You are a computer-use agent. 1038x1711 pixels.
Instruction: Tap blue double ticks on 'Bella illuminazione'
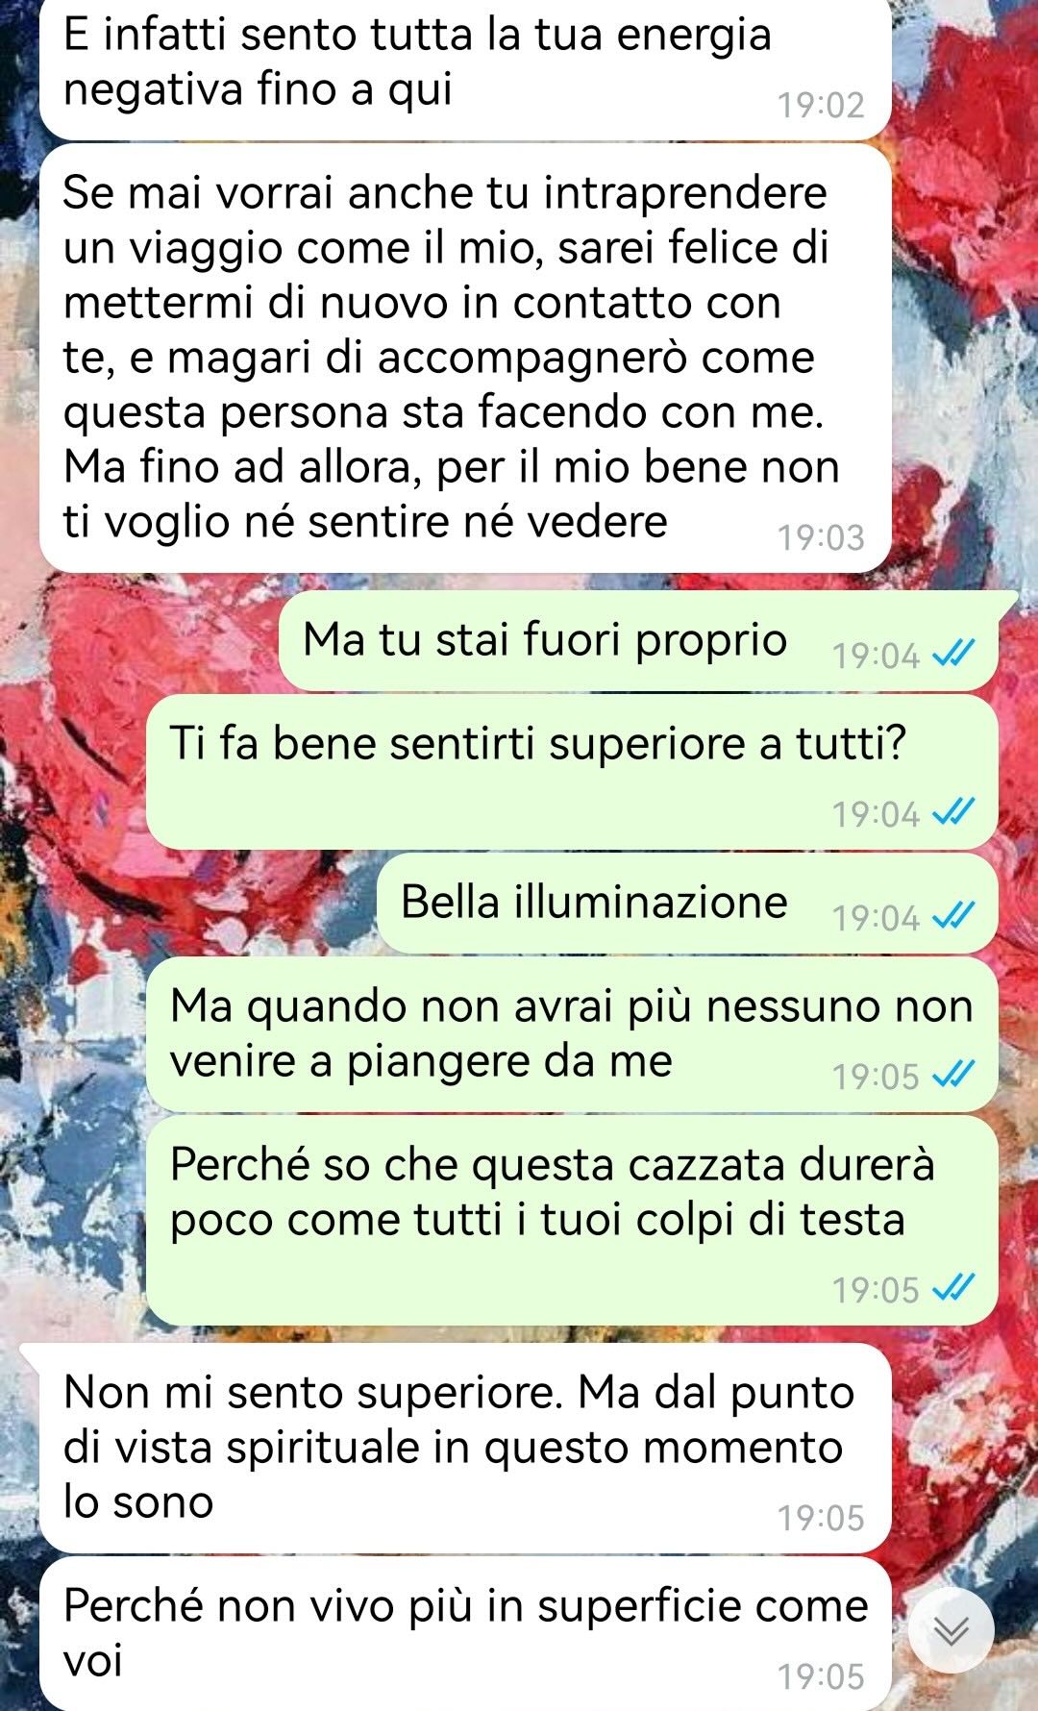(x=953, y=917)
